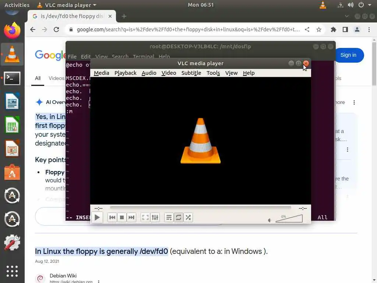Show VLC extended settings icon
Viewport: 377px width, 283px height.
(x=155, y=217)
